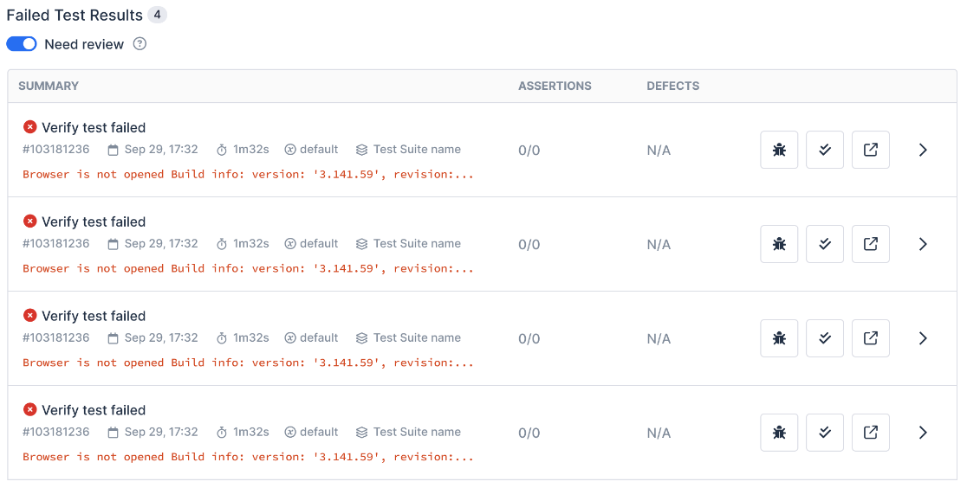Click help question mark next to Need review
This screenshot has height=488, width=967.
(x=140, y=44)
